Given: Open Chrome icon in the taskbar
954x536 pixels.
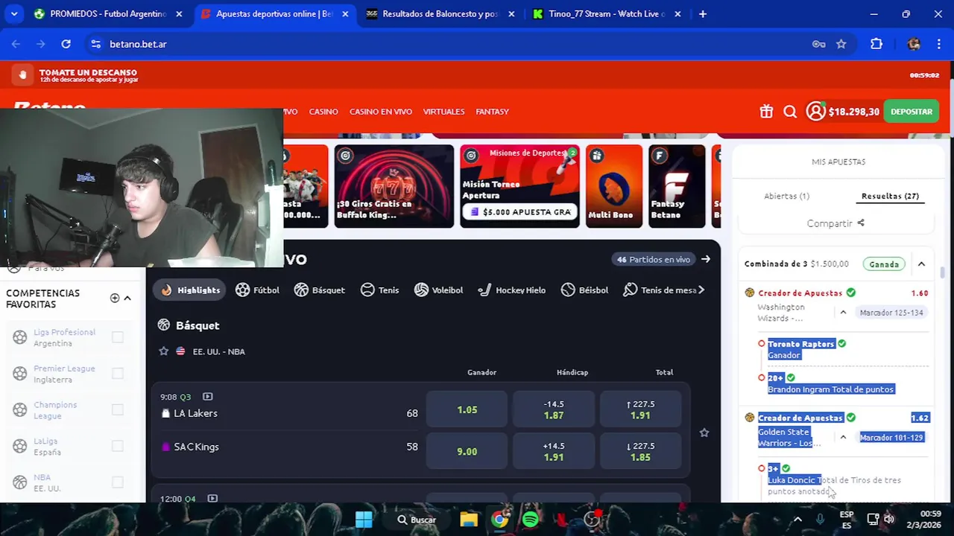Looking at the screenshot, I should (499, 520).
